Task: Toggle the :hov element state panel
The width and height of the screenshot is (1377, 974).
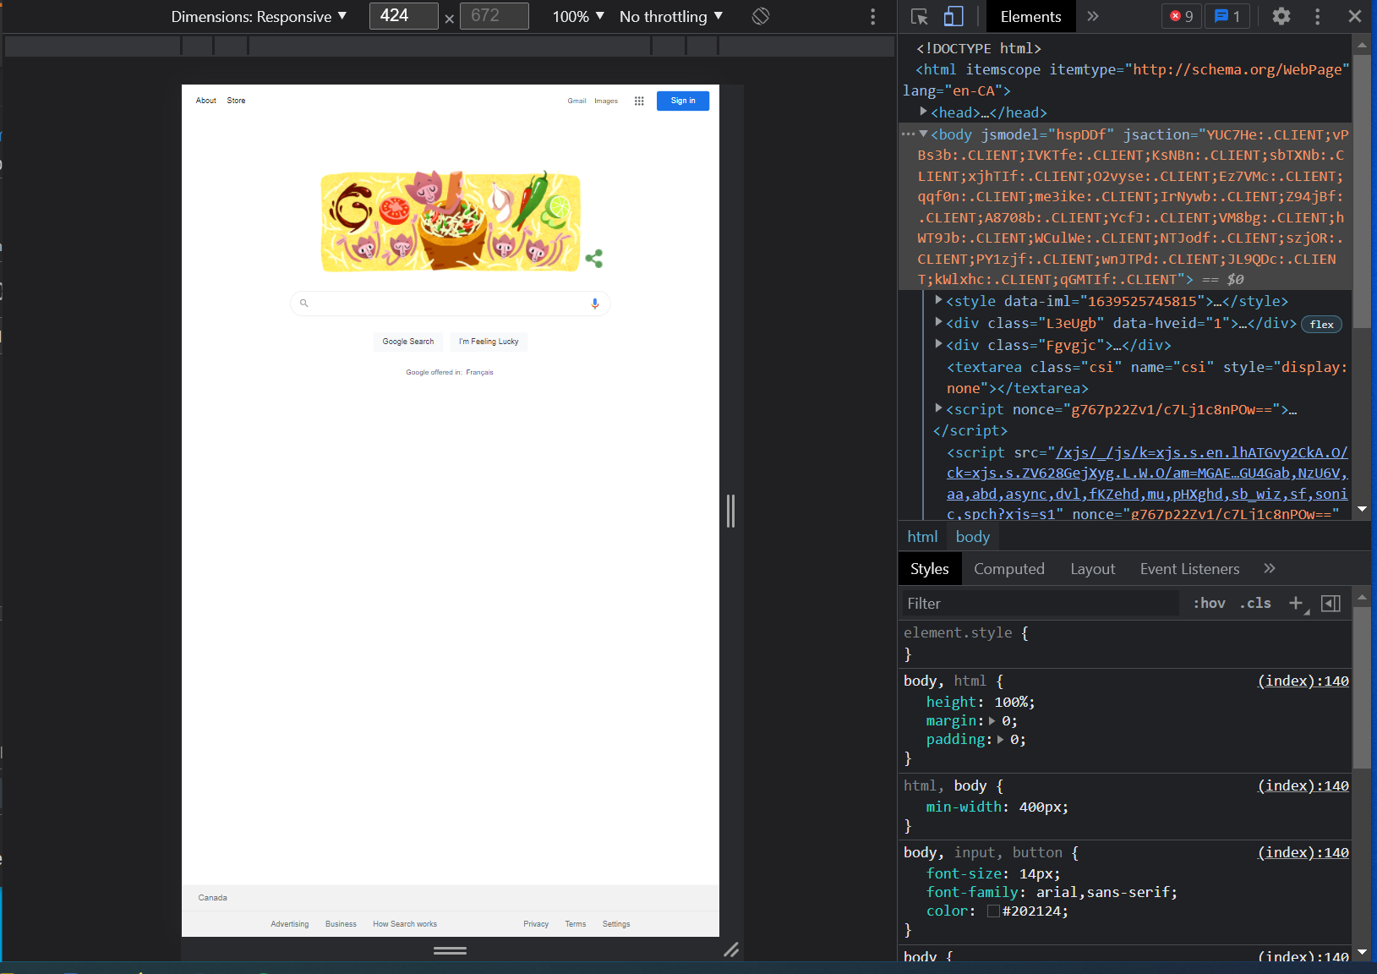Action: (1209, 603)
